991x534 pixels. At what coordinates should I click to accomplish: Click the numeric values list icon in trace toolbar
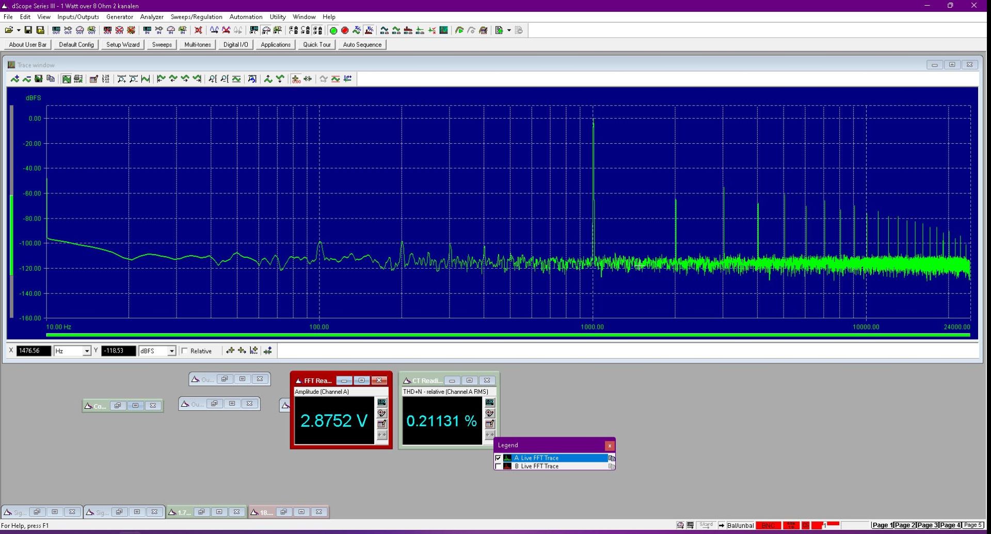pos(105,79)
